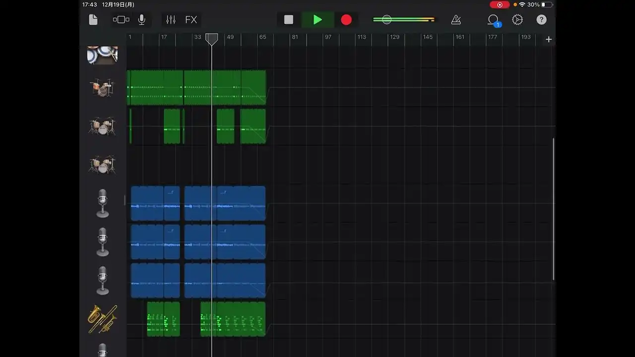
Task: Start playback with the green Play button
Action: point(317,20)
